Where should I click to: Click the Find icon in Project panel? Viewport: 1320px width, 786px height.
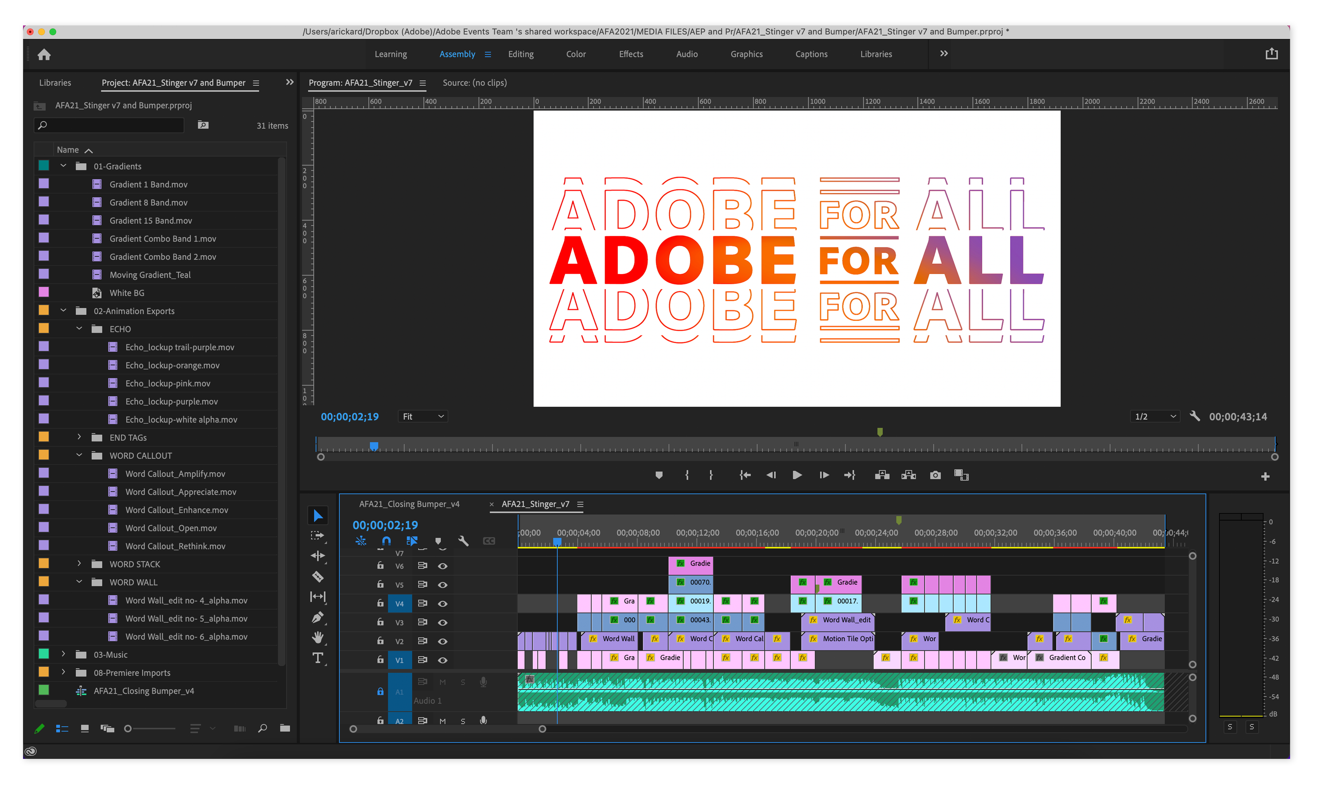(262, 729)
